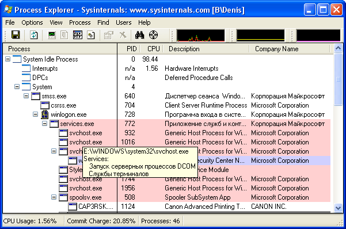Click the 98.44 CPU value
The width and height of the screenshot is (346, 229).
tap(150, 59)
